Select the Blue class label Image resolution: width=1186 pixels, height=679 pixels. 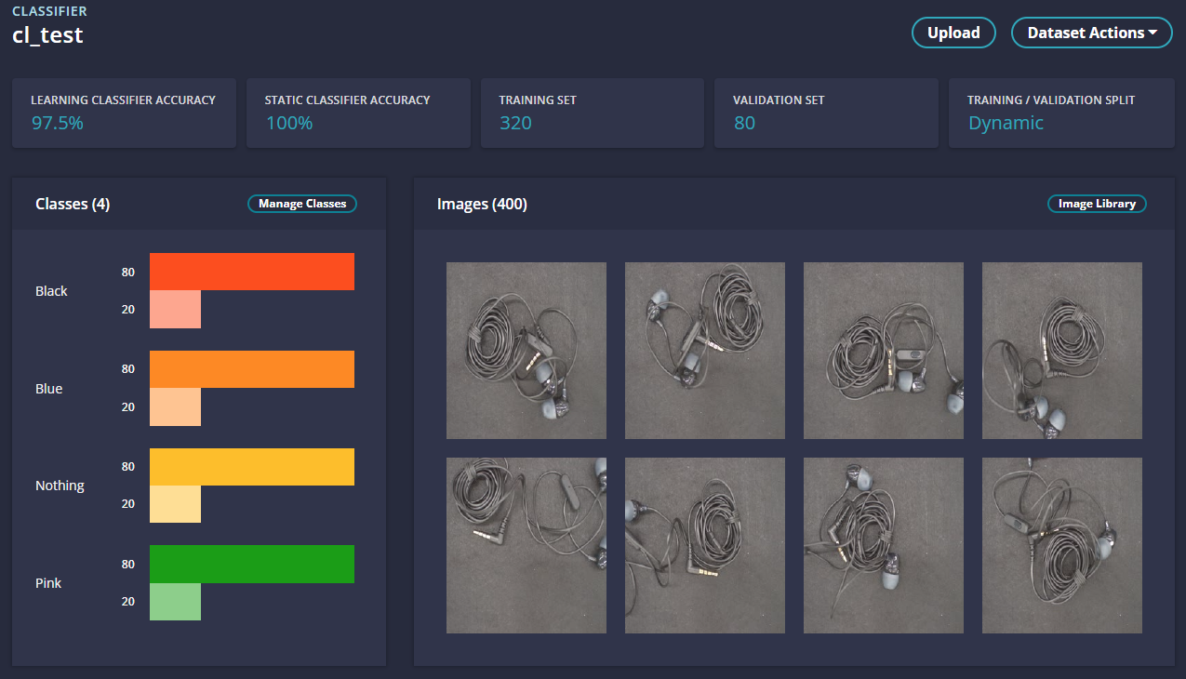(48, 389)
